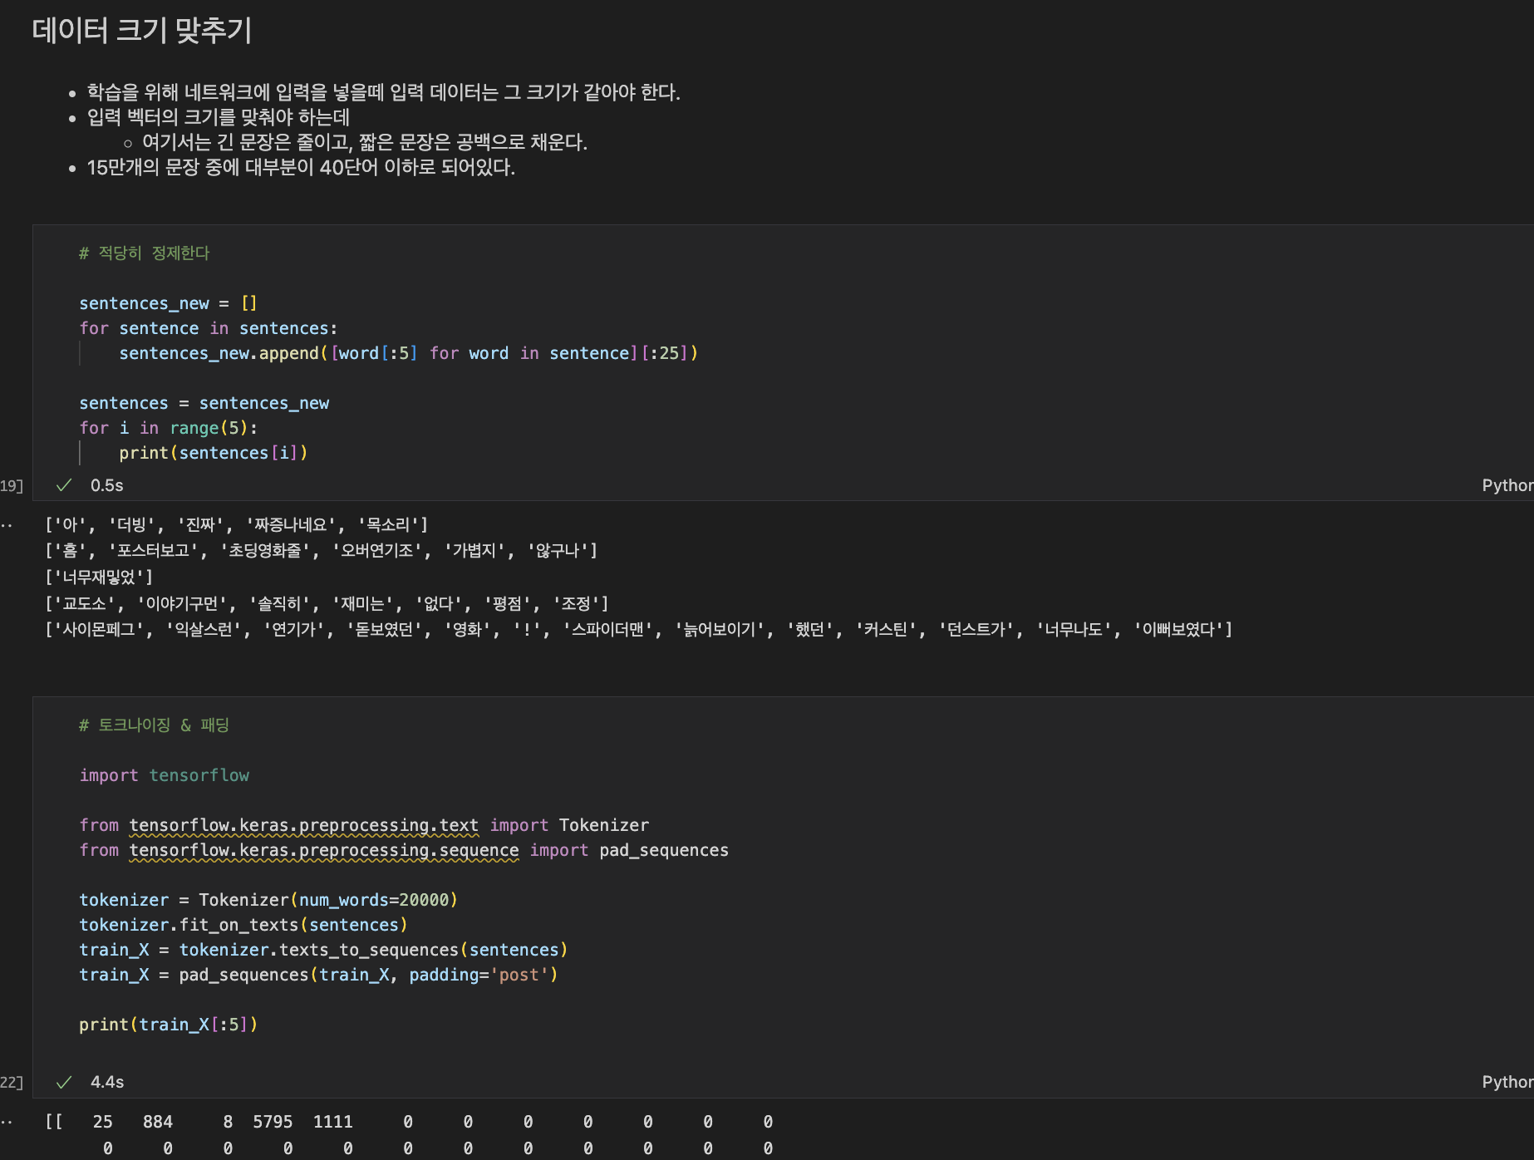Click the sub-bullet starting with 여기서는 긴 문장은
This screenshot has width=1534, height=1160.
(364, 142)
